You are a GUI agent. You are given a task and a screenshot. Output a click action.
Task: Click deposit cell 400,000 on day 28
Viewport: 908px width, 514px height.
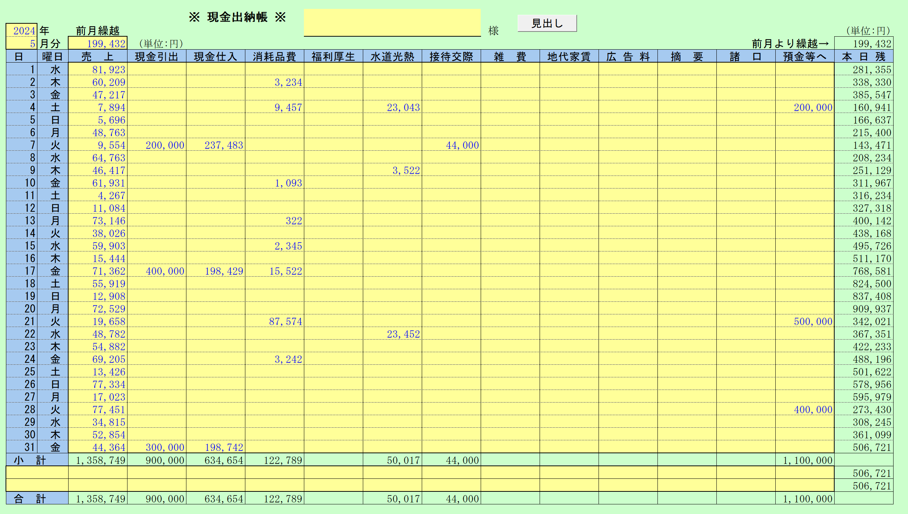[805, 409]
